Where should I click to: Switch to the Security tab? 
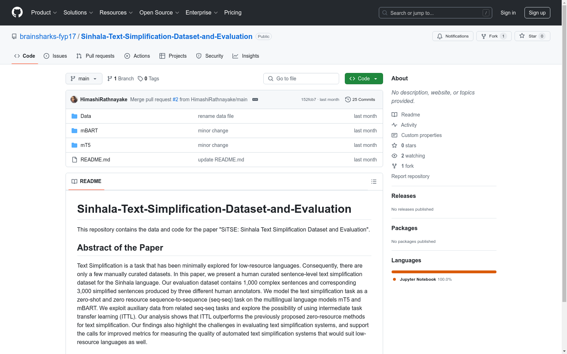click(x=210, y=56)
